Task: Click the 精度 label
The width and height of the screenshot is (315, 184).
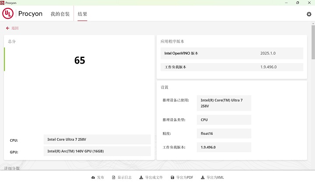Action: click(167, 133)
